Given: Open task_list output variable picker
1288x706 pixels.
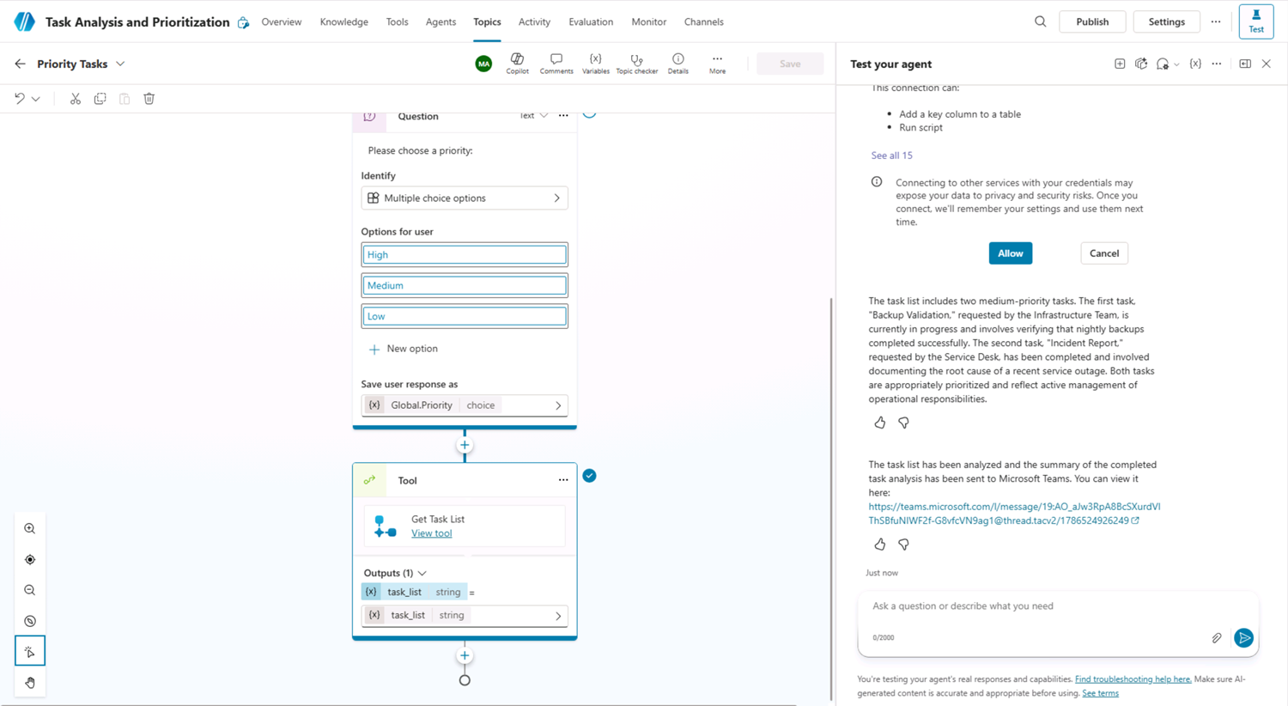Looking at the screenshot, I should point(465,616).
